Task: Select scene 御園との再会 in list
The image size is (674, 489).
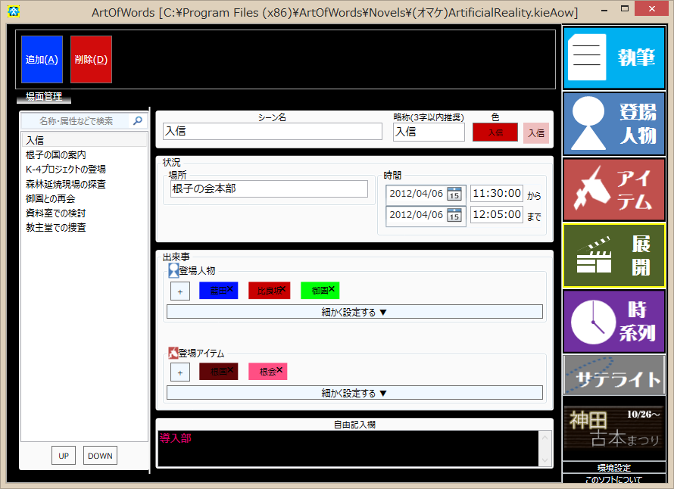Action: (x=50, y=198)
